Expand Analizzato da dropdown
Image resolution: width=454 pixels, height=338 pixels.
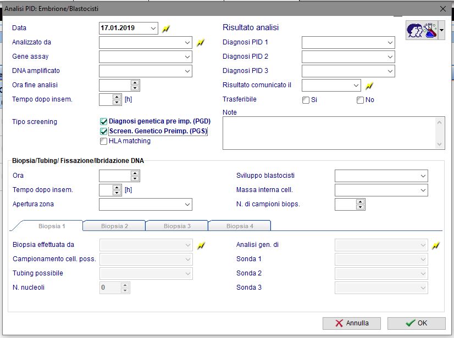[x=187, y=42]
